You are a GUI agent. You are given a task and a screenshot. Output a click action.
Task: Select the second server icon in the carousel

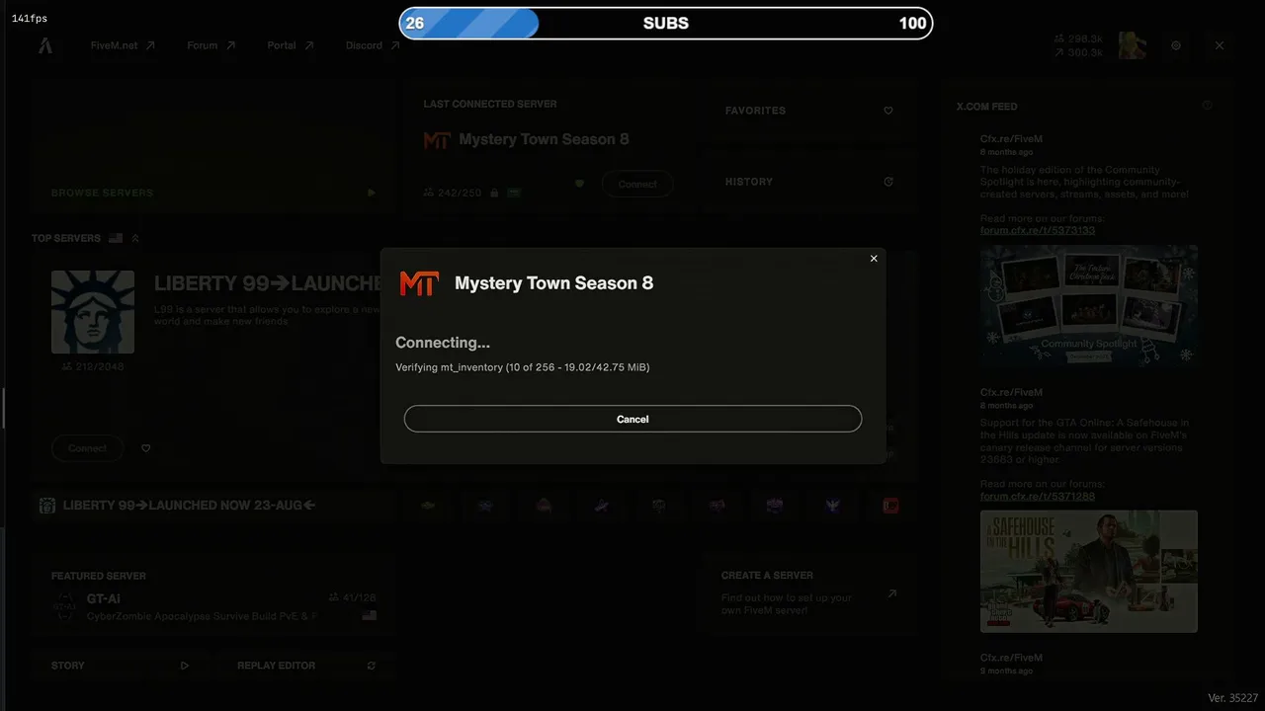coord(485,506)
